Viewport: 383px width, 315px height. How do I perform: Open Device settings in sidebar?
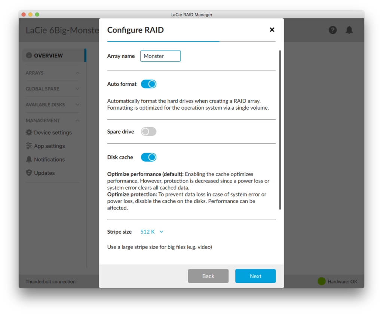point(49,132)
